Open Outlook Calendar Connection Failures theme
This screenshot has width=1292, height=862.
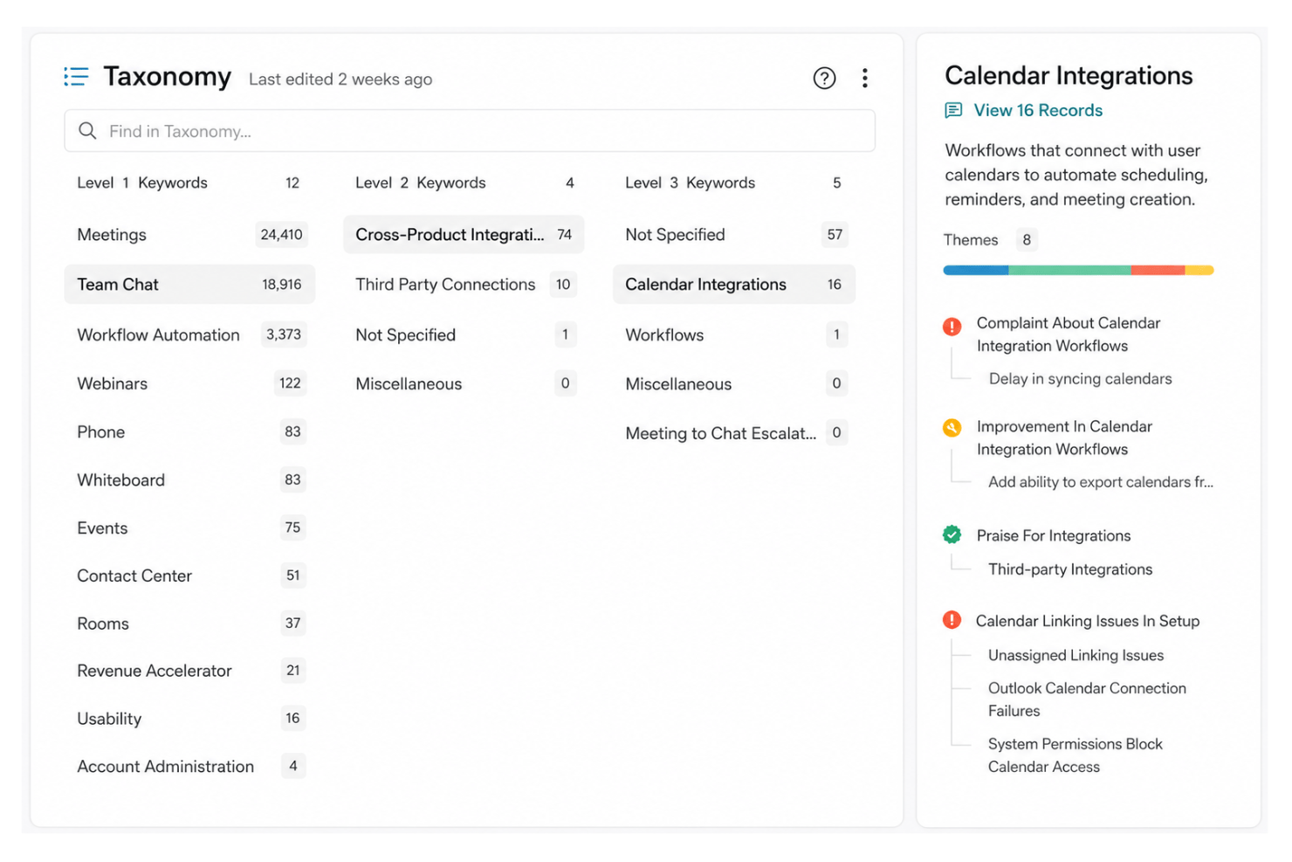click(1087, 700)
